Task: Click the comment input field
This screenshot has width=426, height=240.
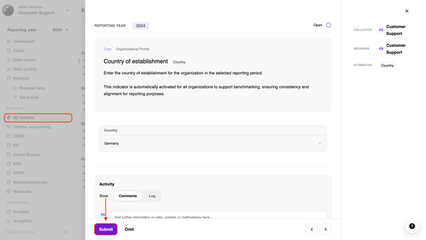Action: click(219, 216)
